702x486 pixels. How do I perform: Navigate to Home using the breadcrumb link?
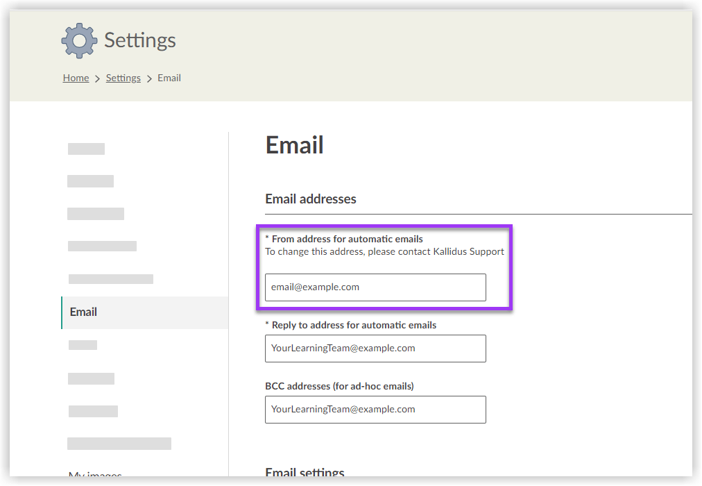coord(76,78)
